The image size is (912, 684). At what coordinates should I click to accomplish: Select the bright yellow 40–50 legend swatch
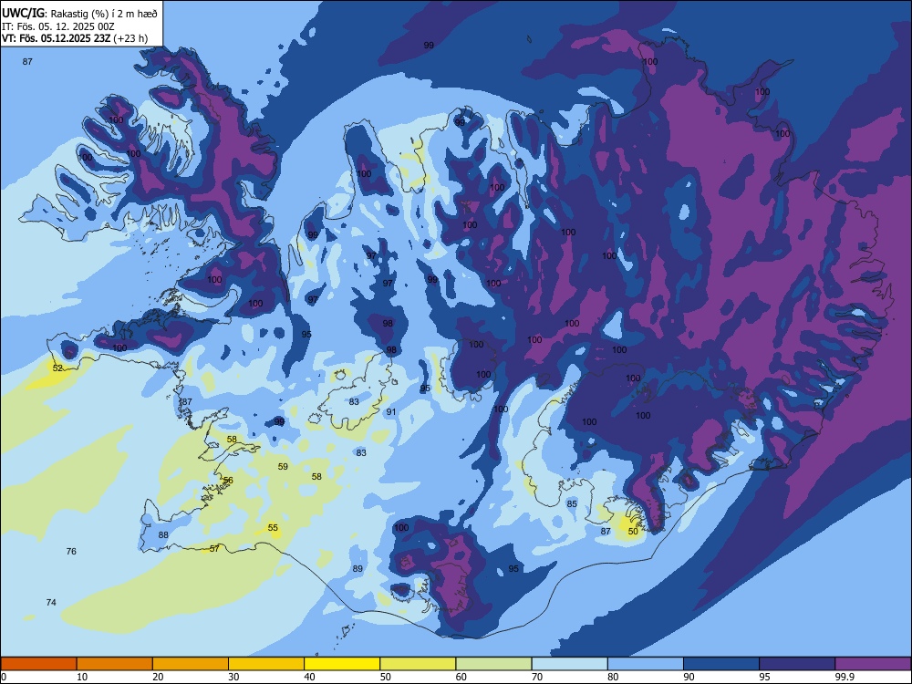pos(342,664)
